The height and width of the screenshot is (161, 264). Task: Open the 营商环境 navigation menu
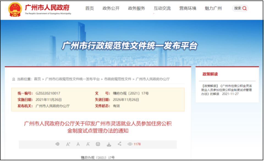[x=188, y=8]
